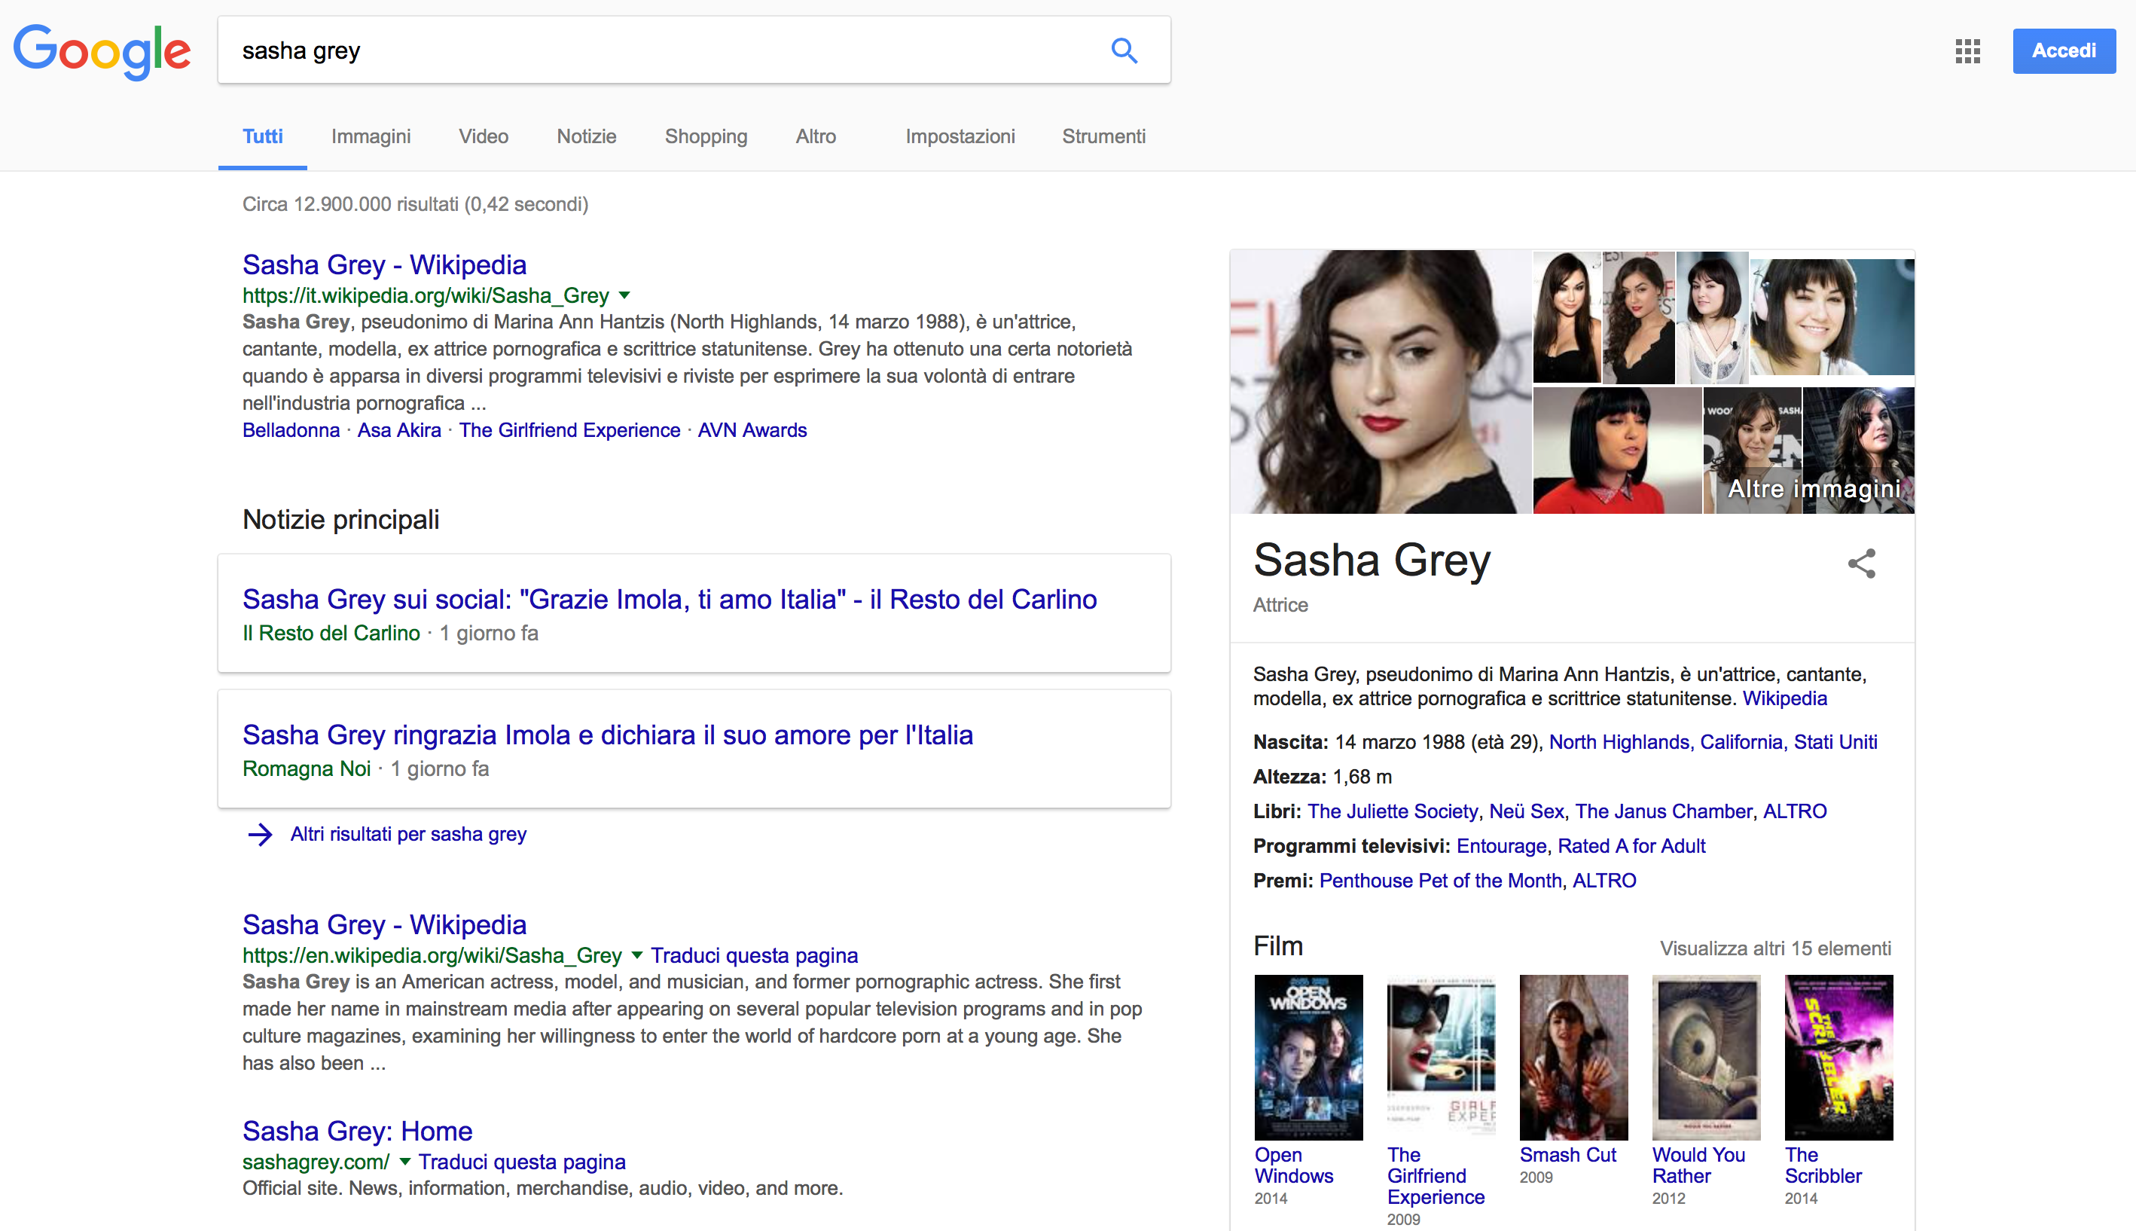
Task: Open il Resto del Carlino news headline
Action: pos(670,600)
